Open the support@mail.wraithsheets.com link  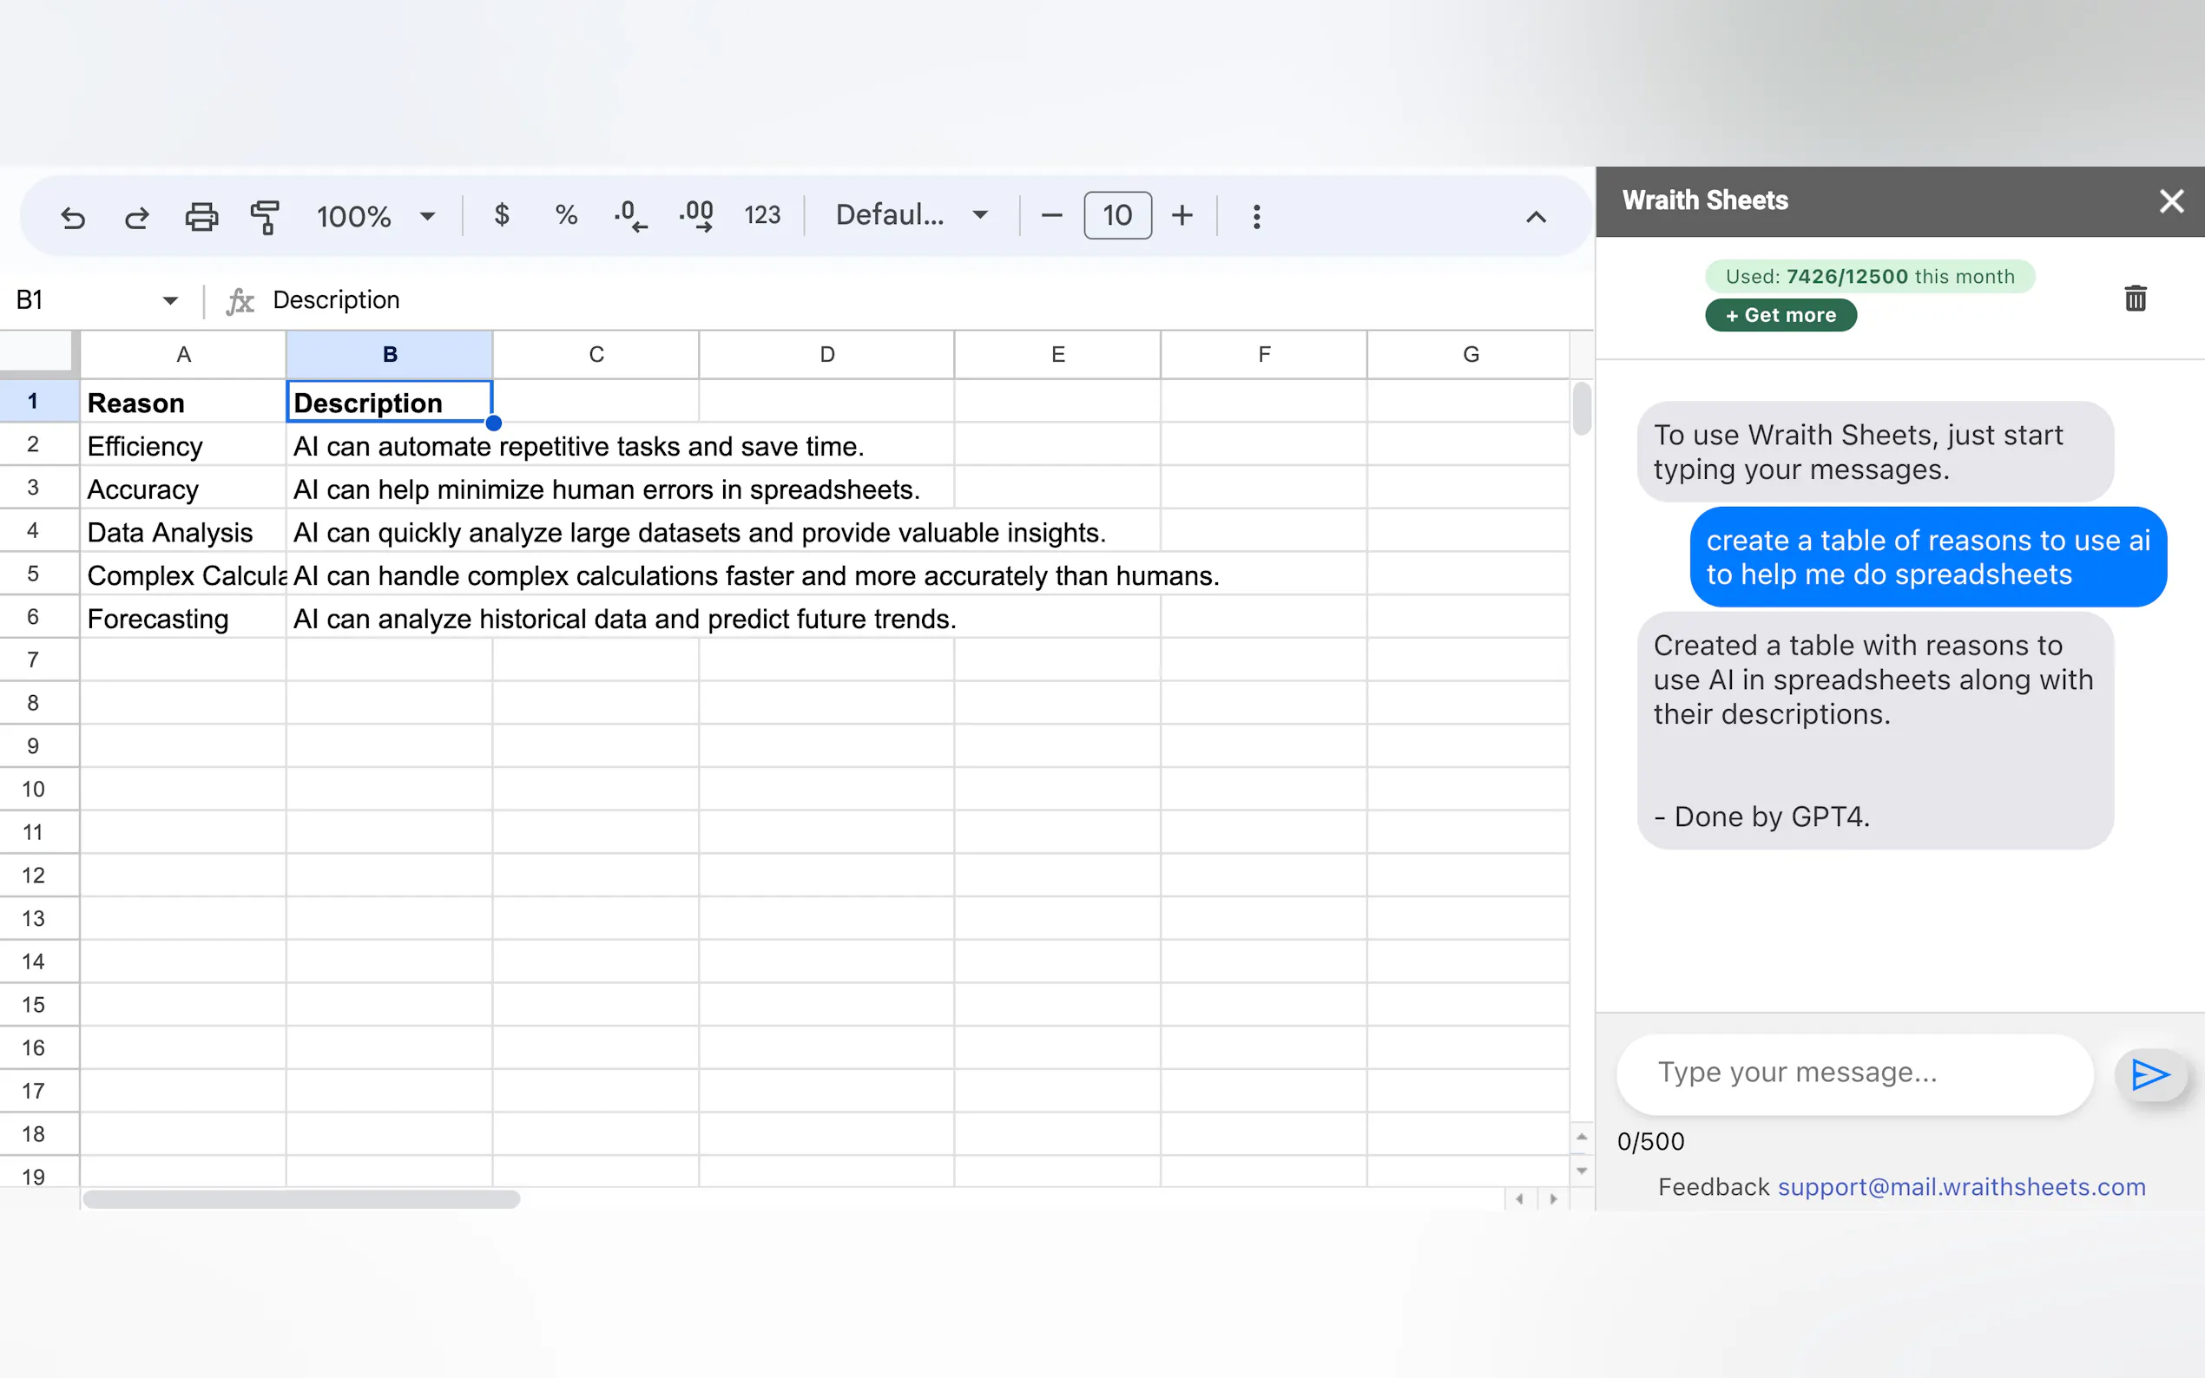[x=1962, y=1186]
